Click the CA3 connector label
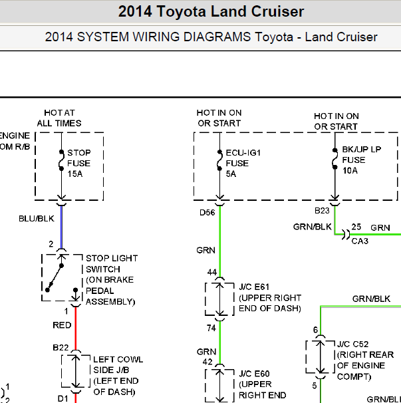 (x=360, y=241)
